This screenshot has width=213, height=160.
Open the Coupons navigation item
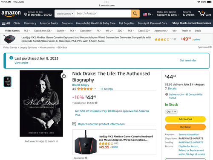point(67,23)
